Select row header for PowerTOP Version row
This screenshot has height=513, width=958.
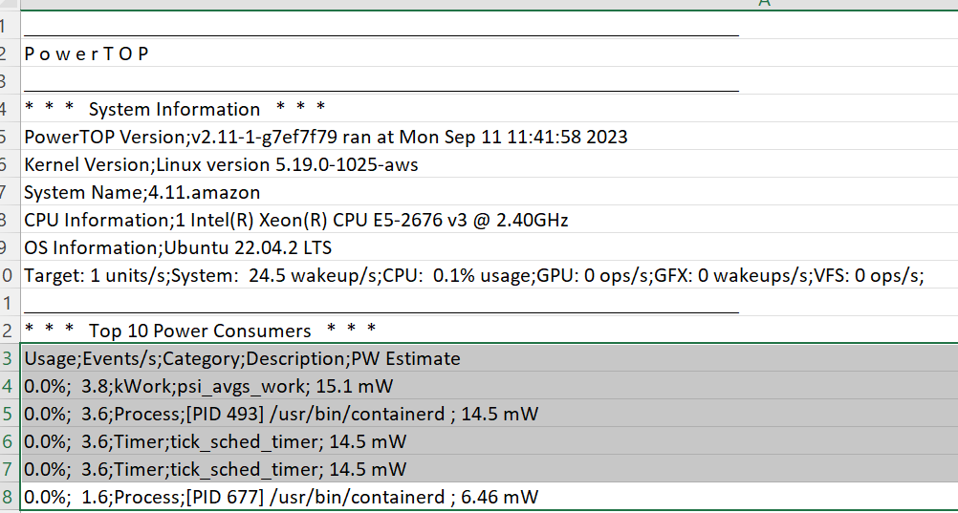point(8,137)
